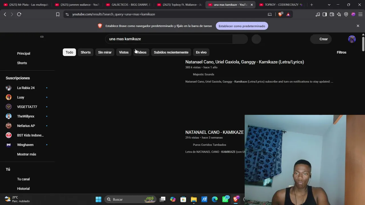The height and width of the screenshot is (205, 365).
Task: Select the Shorts filter chip
Action: pos(86,52)
